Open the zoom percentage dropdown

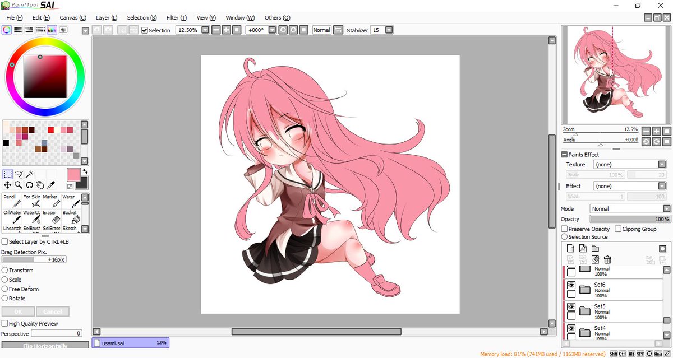point(205,30)
